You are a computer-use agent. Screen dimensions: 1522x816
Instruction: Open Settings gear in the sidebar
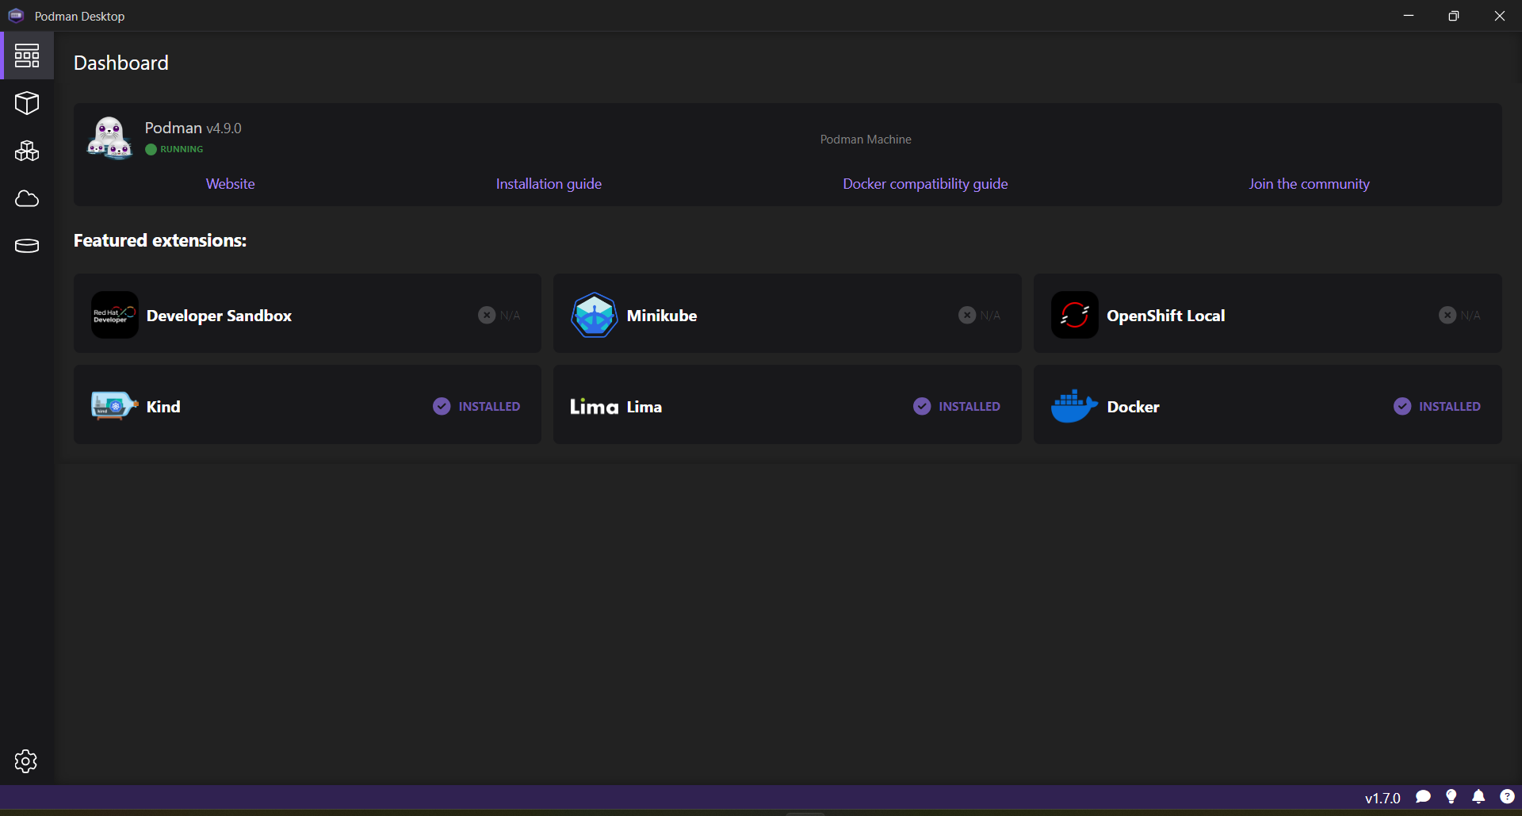tap(26, 761)
